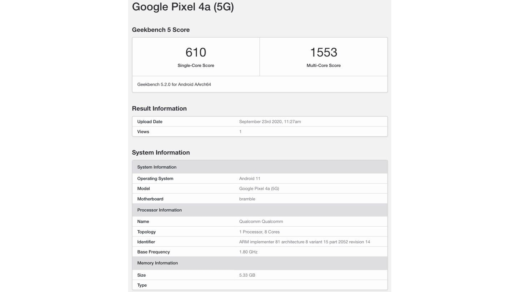
Task: Select the 1553 multi-core score
Action: (x=324, y=52)
